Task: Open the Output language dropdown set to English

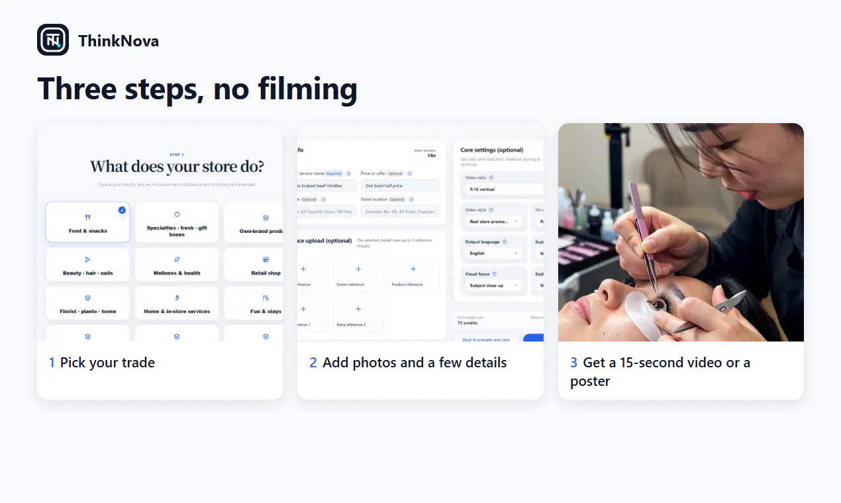Action: [495, 253]
